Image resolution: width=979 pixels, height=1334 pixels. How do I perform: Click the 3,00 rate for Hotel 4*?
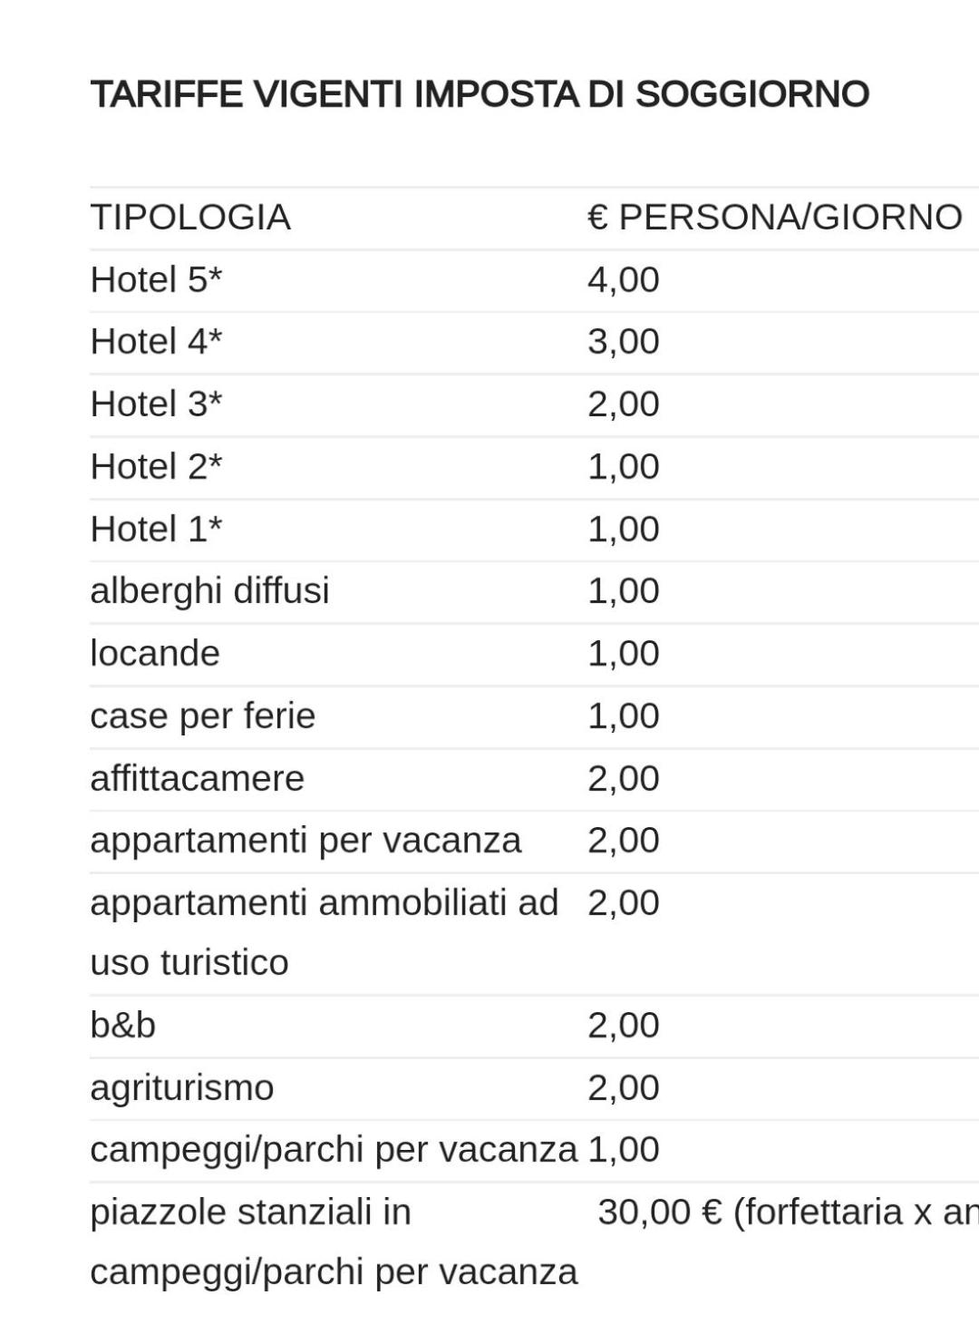624,342
